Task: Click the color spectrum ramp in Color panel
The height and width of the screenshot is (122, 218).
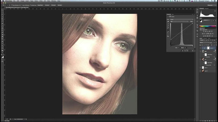Action: (208, 26)
